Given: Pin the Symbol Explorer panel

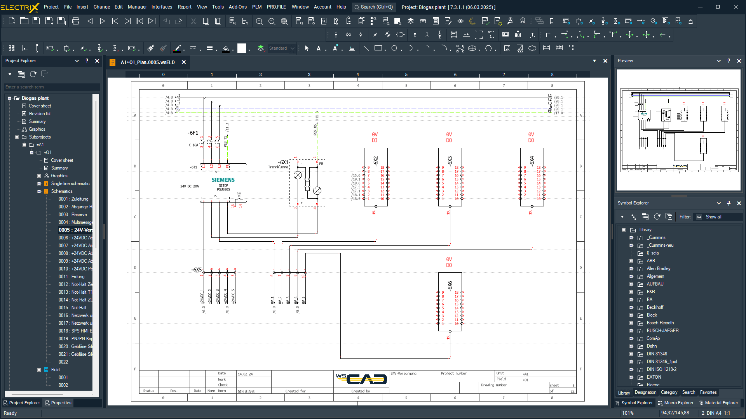Looking at the screenshot, I should [x=729, y=203].
